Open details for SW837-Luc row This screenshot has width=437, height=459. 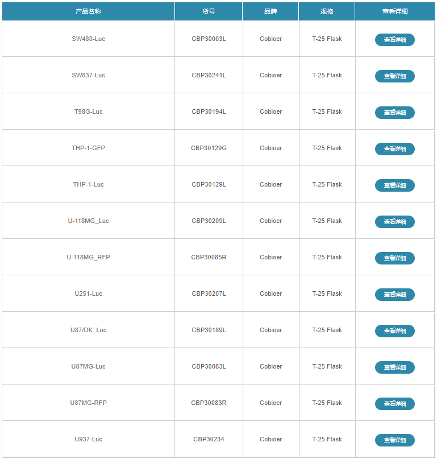(x=394, y=76)
